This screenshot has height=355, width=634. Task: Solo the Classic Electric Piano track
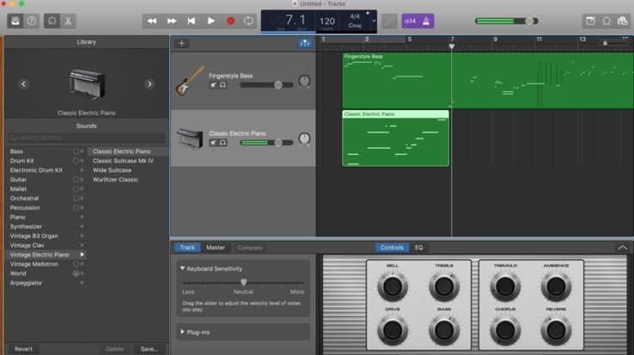(x=223, y=143)
